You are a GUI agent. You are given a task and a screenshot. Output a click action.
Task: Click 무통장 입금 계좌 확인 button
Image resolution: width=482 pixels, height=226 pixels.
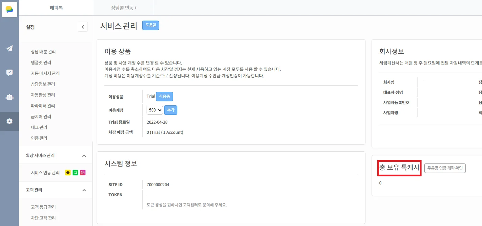pyautogui.click(x=445, y=168)
